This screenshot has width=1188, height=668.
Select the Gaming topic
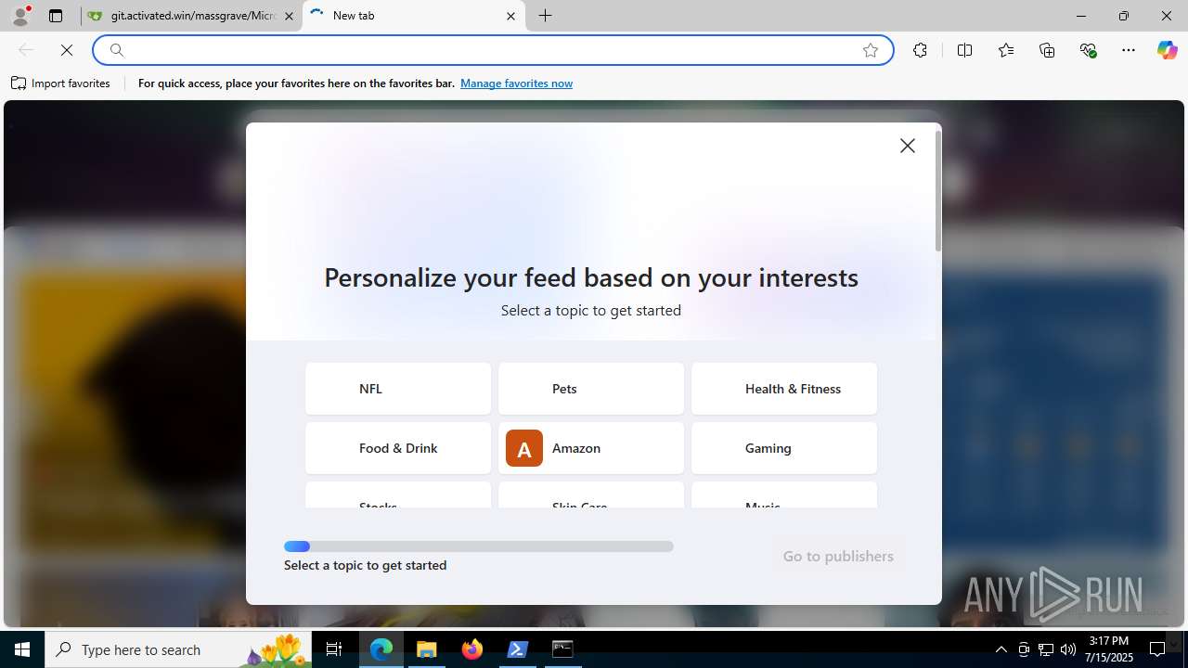pos(784,448)
